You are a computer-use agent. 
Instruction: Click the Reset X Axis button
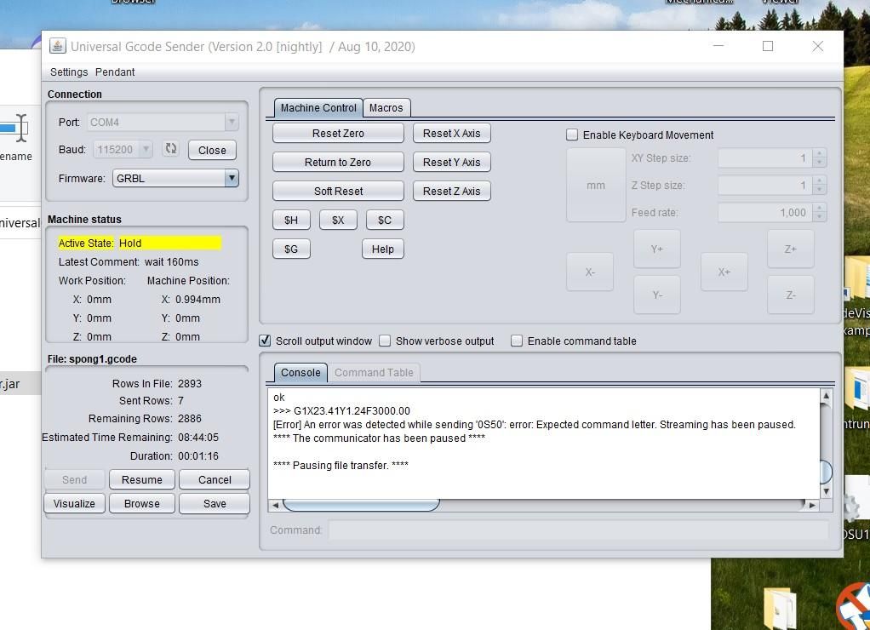coord(452,133)
